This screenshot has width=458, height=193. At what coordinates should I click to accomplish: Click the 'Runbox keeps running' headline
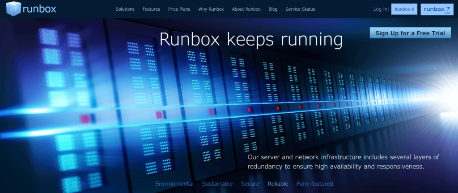(x=251, y=39)
